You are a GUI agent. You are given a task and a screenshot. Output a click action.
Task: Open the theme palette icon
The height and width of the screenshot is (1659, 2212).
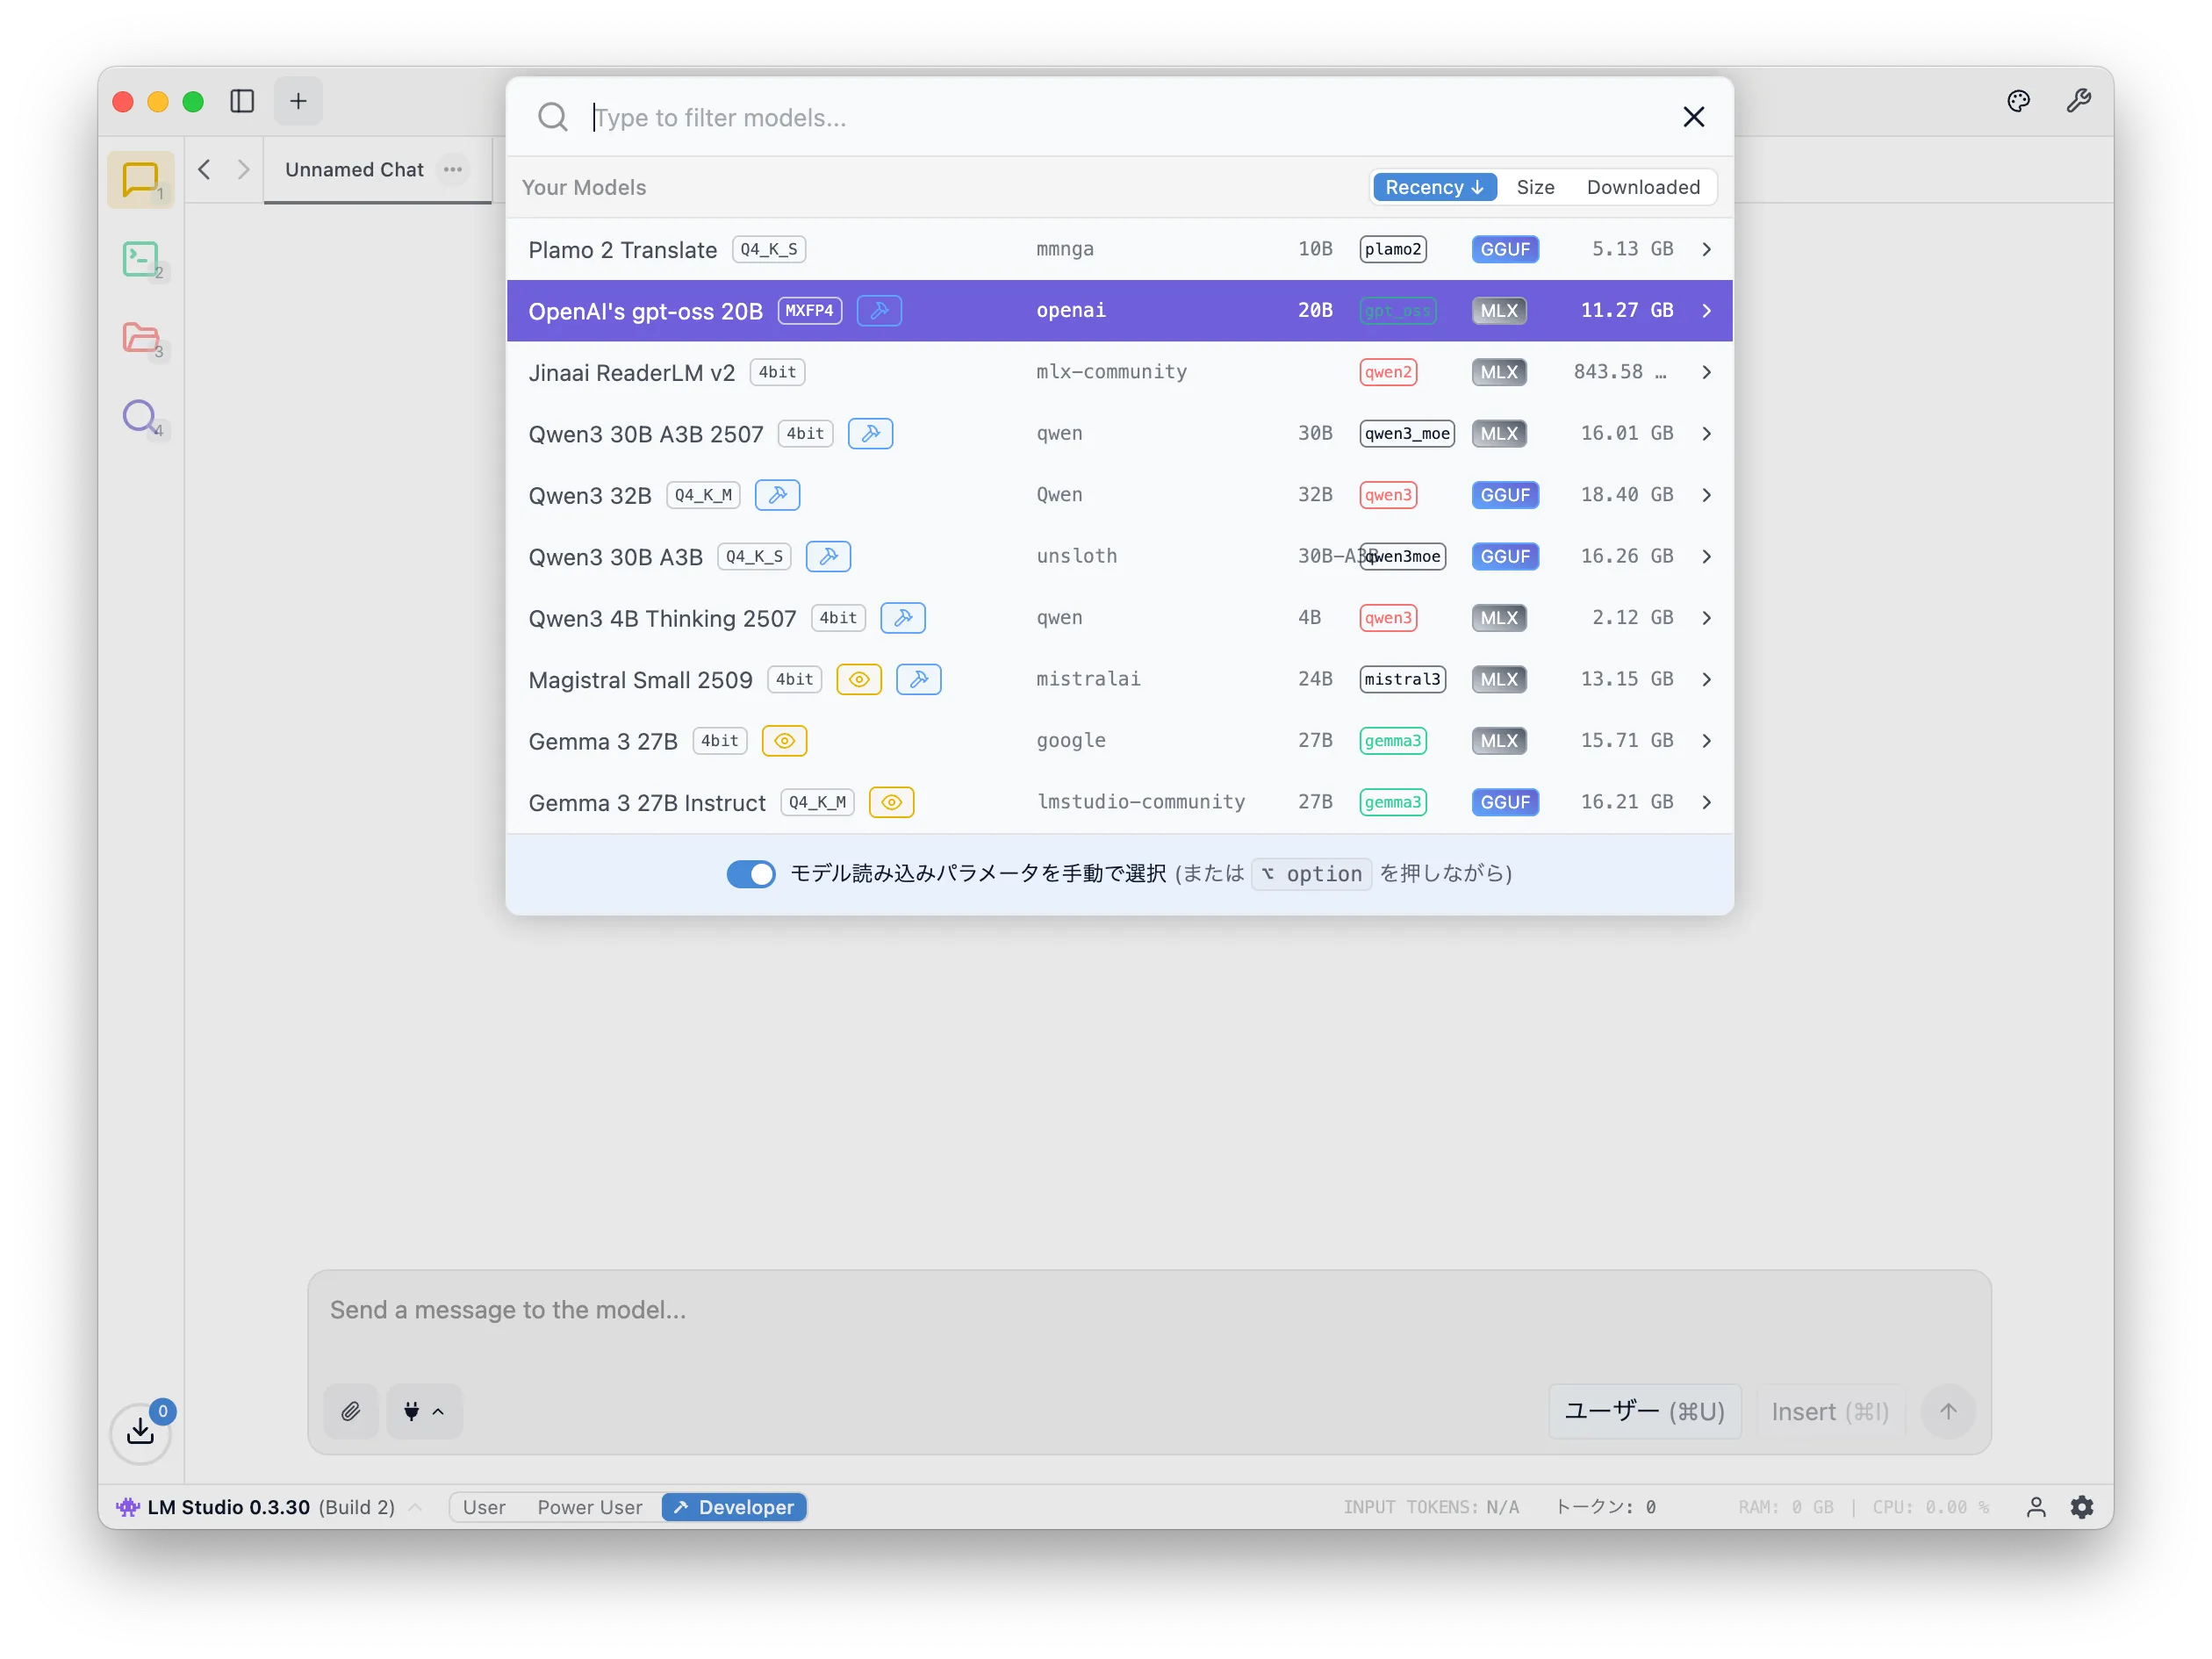point(2018,101)
